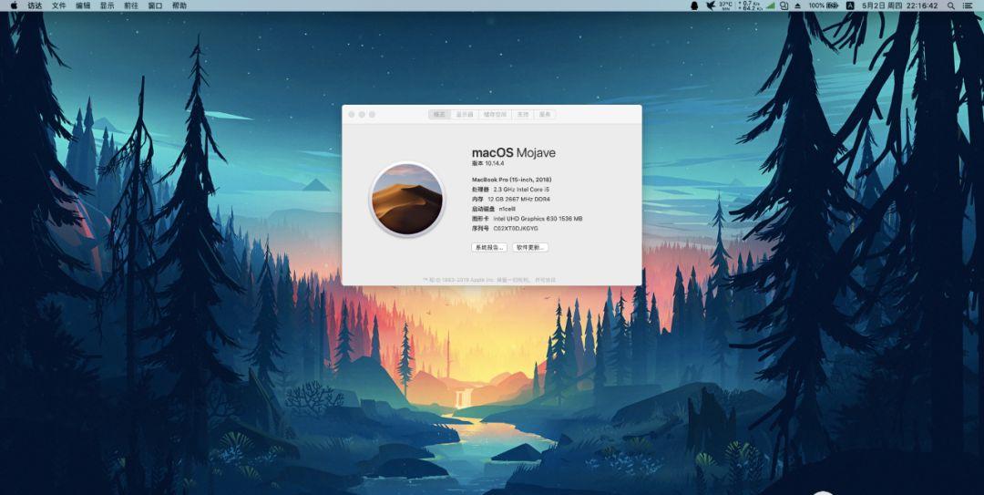Image resolution: width=984 pixels, height=495 pixels.
Task: Click the QQ penguin status icon
Action: (694, 5)
